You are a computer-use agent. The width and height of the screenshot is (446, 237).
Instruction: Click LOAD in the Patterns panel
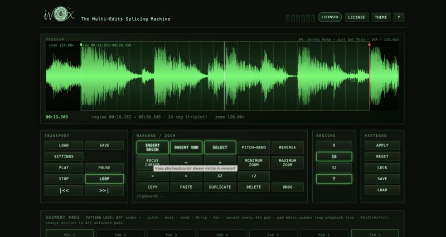coord(382,190)
